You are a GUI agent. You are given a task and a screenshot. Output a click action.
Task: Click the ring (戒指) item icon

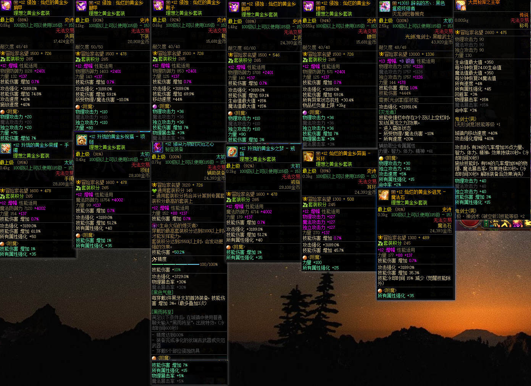(232, 151)
